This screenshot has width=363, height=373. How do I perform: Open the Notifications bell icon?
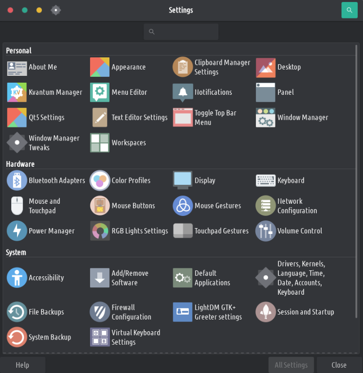pos(183,92)
